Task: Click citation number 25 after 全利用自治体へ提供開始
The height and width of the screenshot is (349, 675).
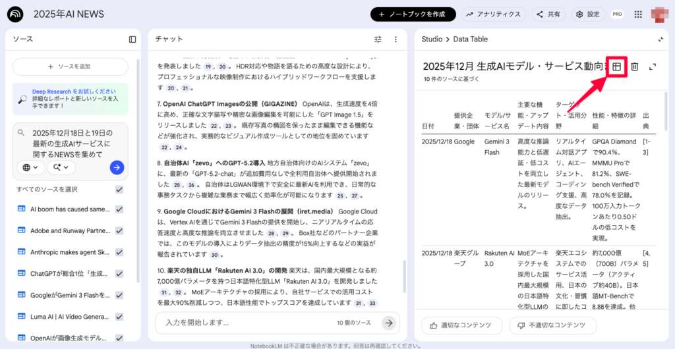Action: tap(177, 184)
